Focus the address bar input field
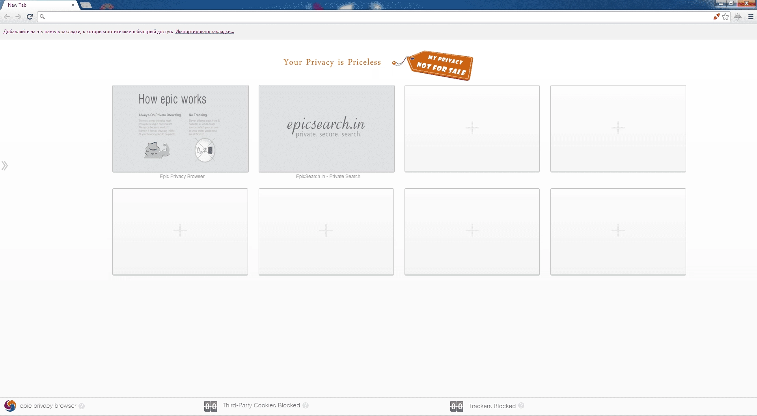 click(378, 17)
